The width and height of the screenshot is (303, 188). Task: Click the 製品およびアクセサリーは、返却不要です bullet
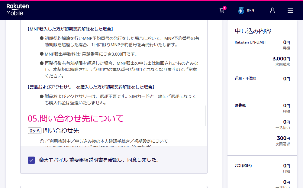point(120,100)
